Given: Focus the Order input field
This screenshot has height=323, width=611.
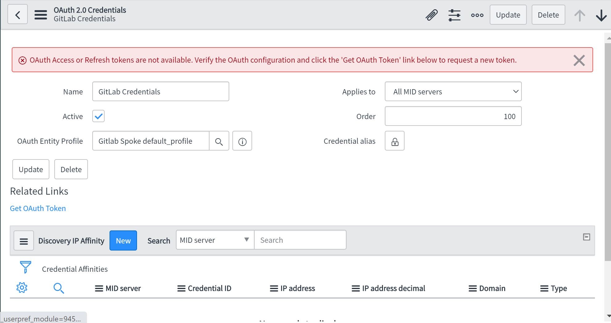Looking at the screenshot, I should pyautogui.click(x=453, y=116).
